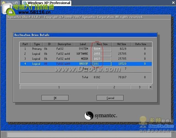Click the Free row label
This screenshot has height=138, width=176.
pyautogui.click(x=85, y=69)
